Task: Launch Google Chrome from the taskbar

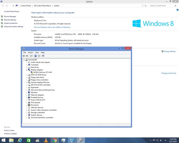Action: click(x=55, y=140)
